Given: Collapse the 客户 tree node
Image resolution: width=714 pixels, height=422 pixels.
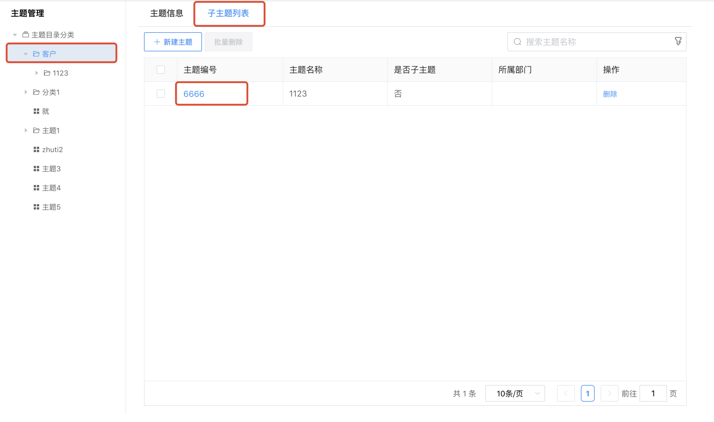Looking at the screenshot, I should 26,53.
